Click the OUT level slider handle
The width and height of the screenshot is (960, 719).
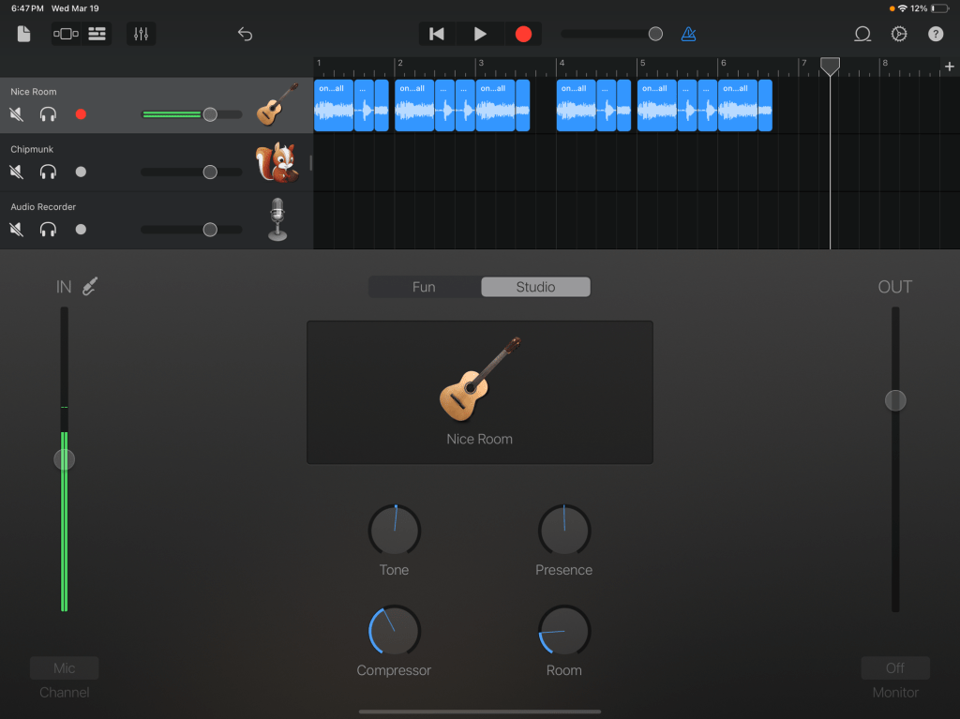click(895, 400)
